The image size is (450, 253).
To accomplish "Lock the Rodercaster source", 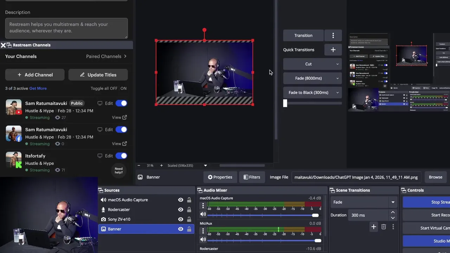I will pos(189,209).
